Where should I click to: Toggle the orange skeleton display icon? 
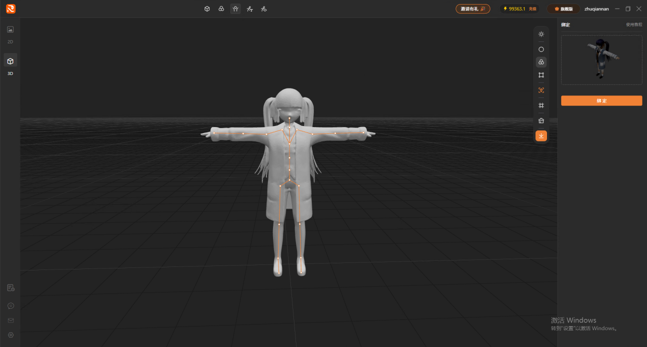pyautogui.click(x=541, y=90)
